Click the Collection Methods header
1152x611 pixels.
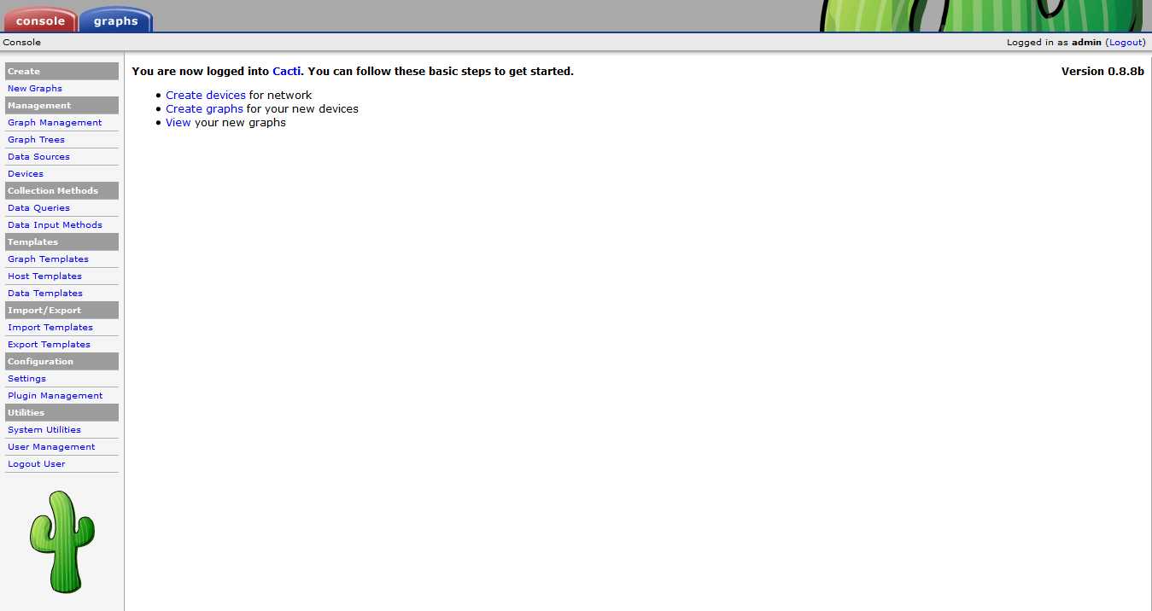coord(61,191)
